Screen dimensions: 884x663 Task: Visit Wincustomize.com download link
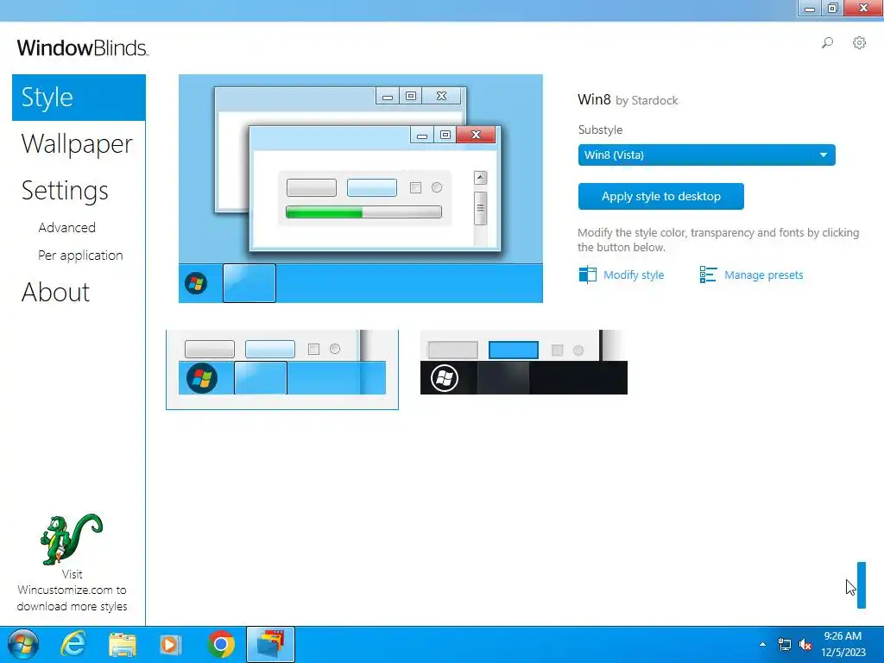pos(73,590)
